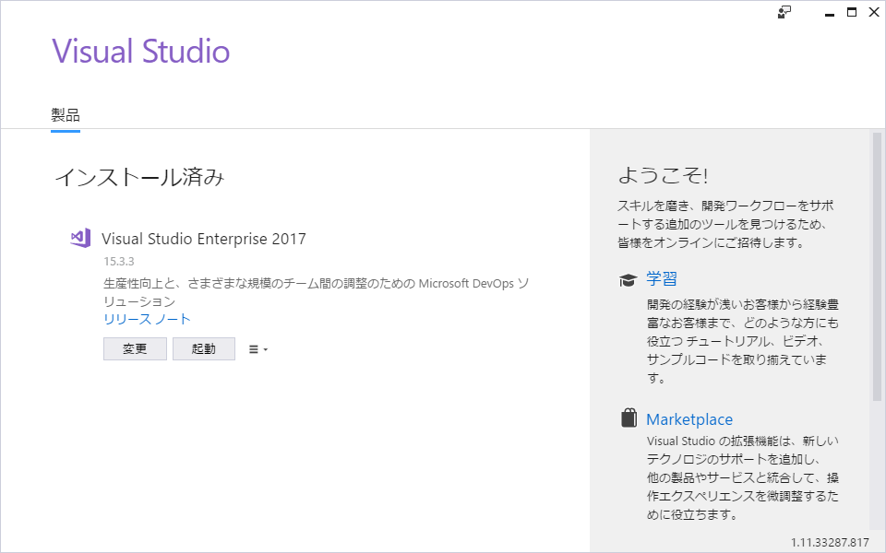Screen dimensions: 886x553
Task: Click the 起動 button
Action: [x=203, y=348]
